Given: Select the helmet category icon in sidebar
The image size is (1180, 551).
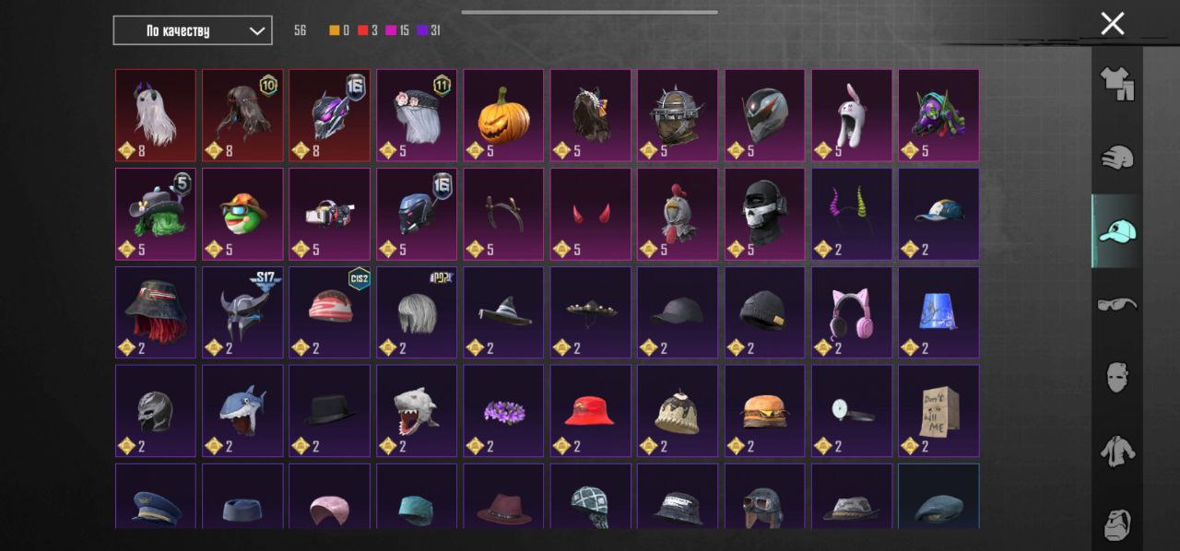Looking at the screenshot, I should [x=1116, y=157].
